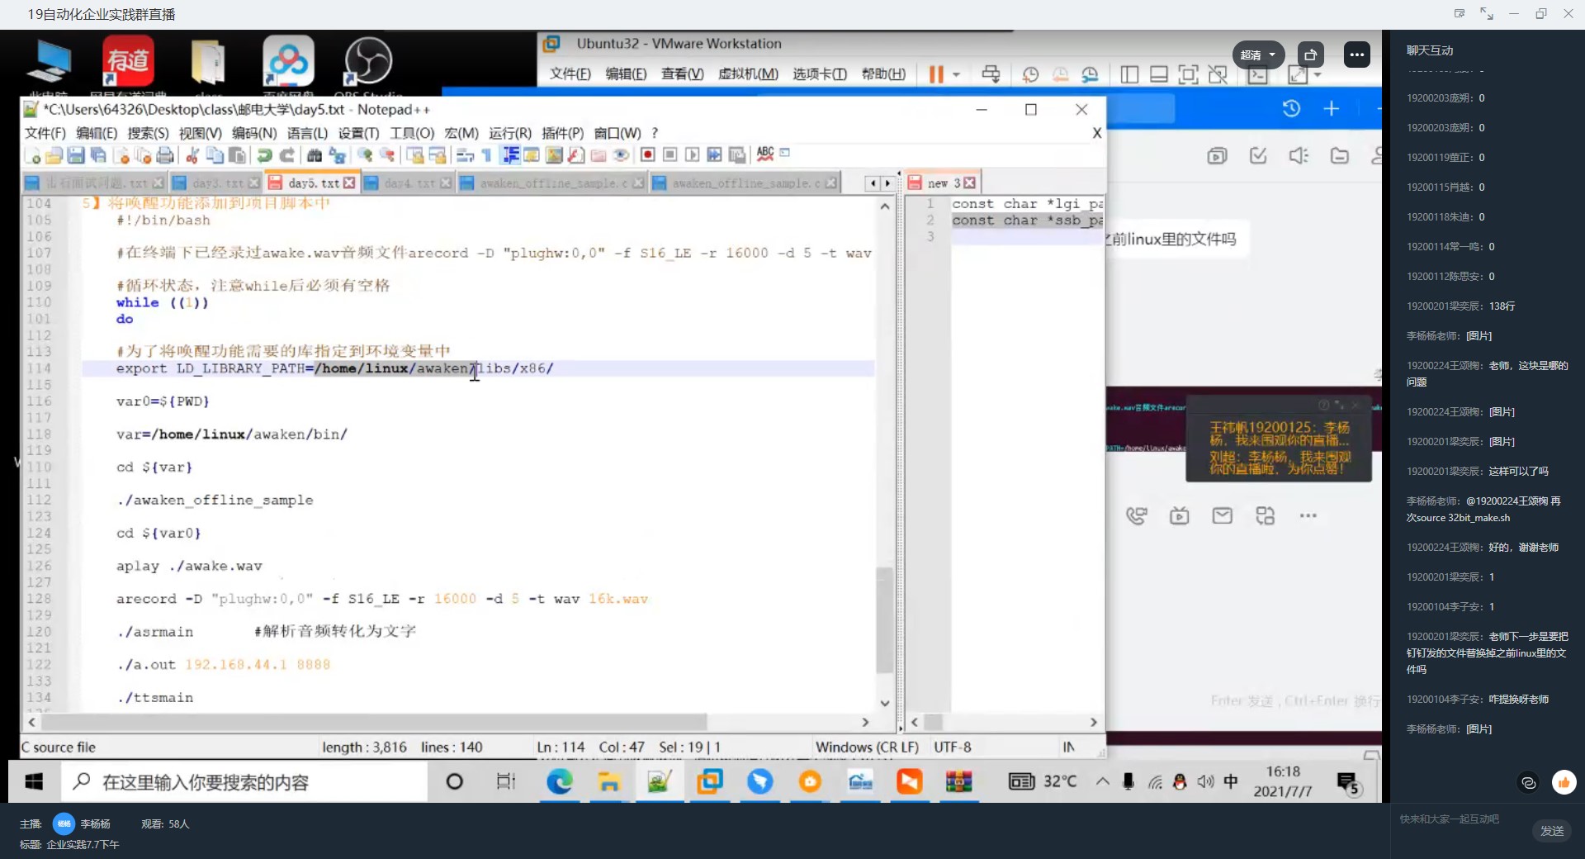The height and width of the screenshot is (859, 1585).
Task: Click the Save file icon in Notepad++ toolbar
Action: tap(76, 154)
